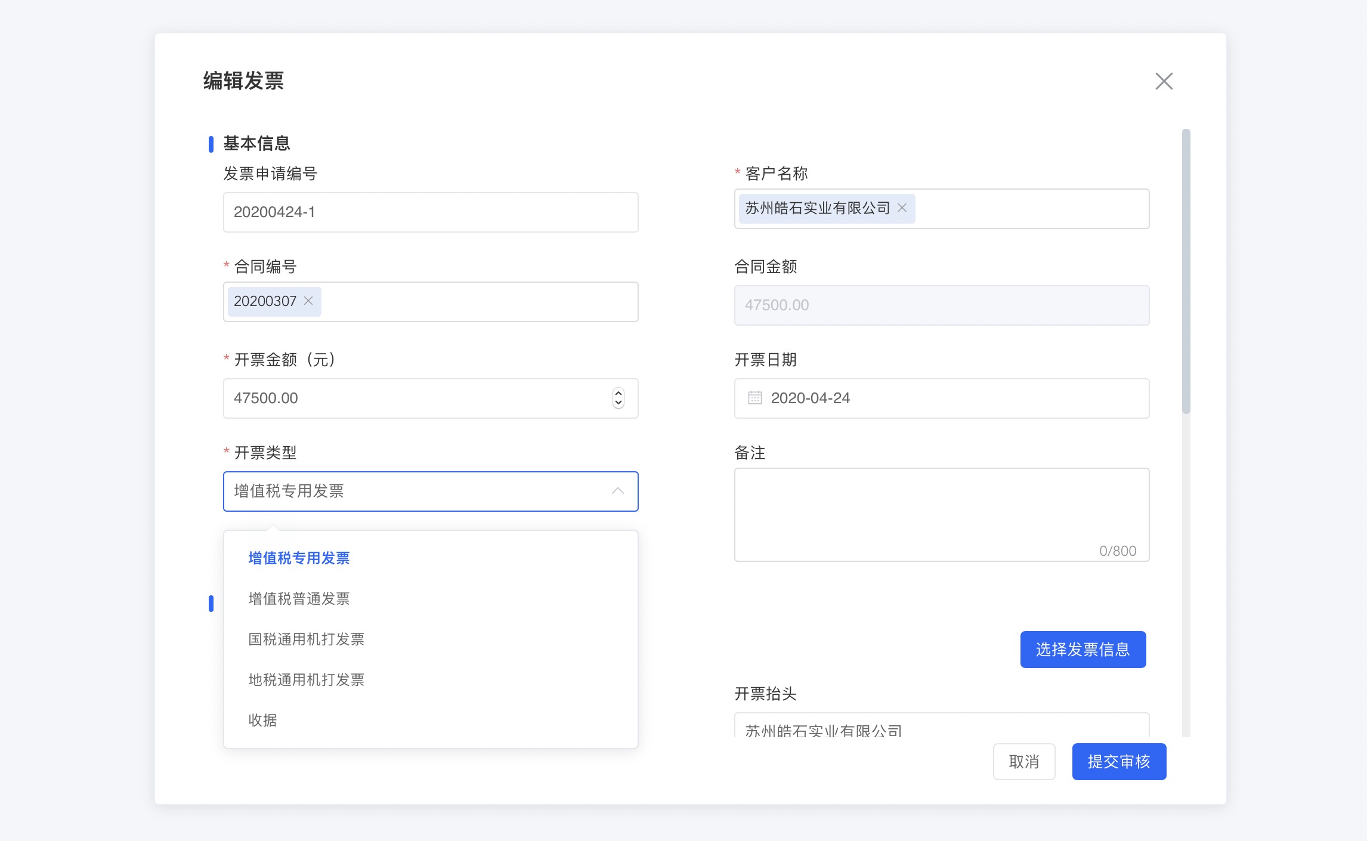Image resolution: width=1367 pixels, height=841 pixels.
Task: Pick 国税通用机打发票 invoice type
Action: click(x=306, y=639)
